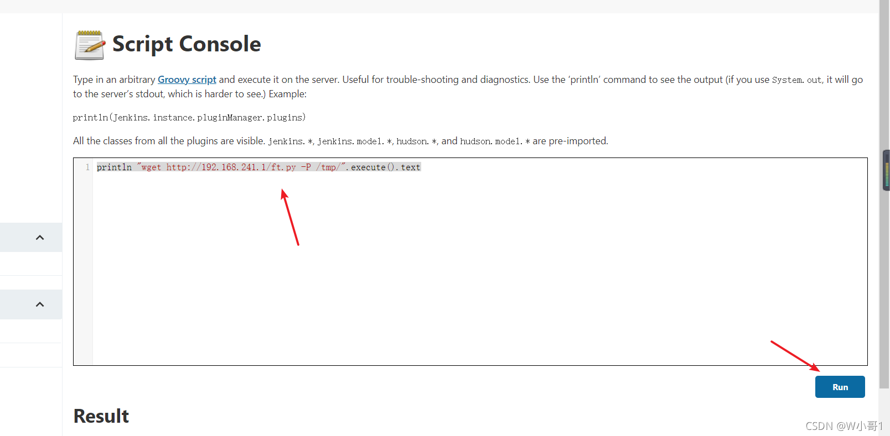This screenshot has height=436, width=890.
Task: Click the wget command code line
Action: tap(258, 167)
